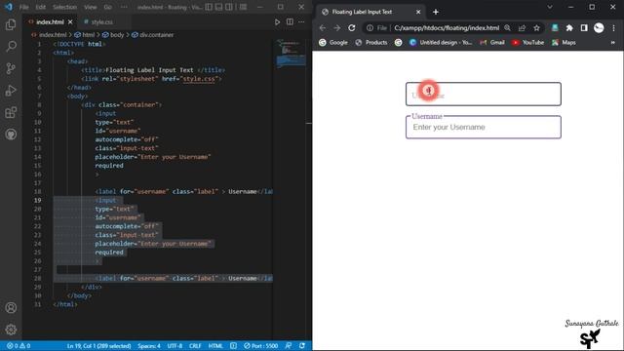Screen dimensions: 624x351
Task: Share this page from the address bar
Action: click(522, 28)
